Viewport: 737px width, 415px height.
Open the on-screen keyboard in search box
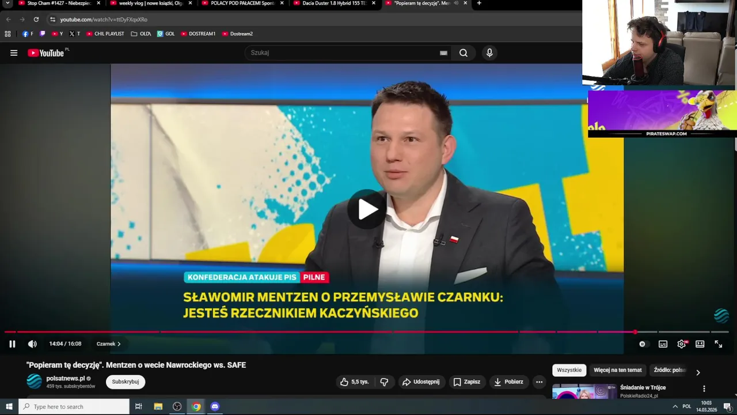click(443, 53)
